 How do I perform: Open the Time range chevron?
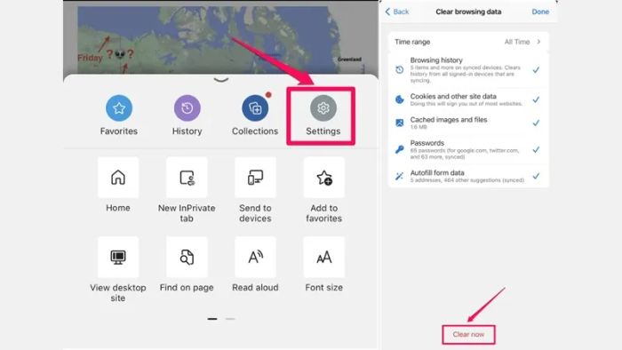coord(538,42)
